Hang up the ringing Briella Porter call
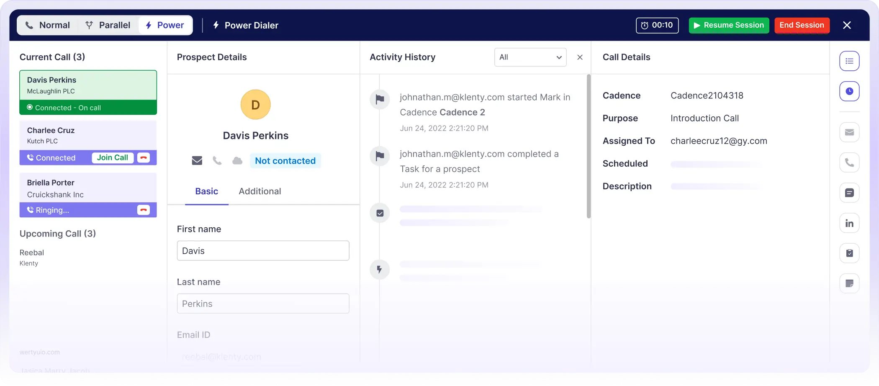 pyautogui.click(x=144, y=210)
